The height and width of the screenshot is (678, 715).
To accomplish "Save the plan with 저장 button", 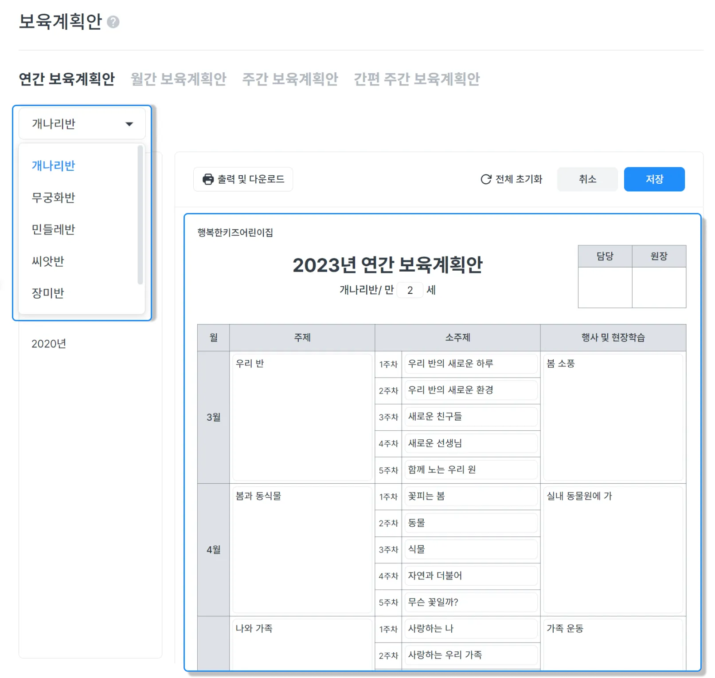I will click(x=654, y=179).
